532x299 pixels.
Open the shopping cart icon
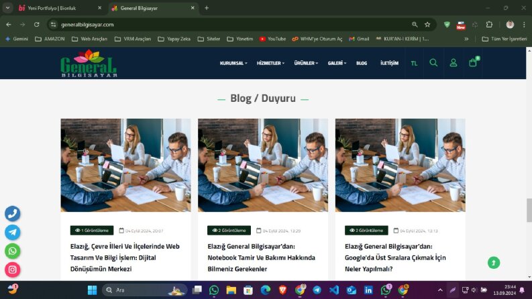[473, 62]
